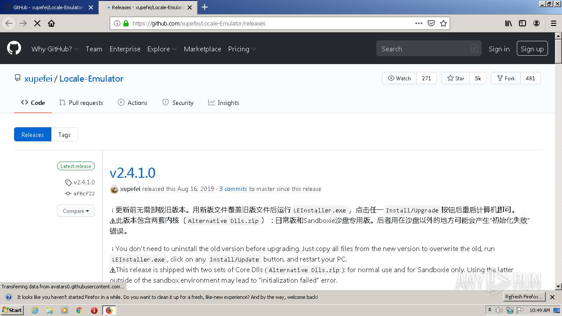This screenshot has width=562, height=316.
Task: Open the Insights tab
Action: pos(223,102)
